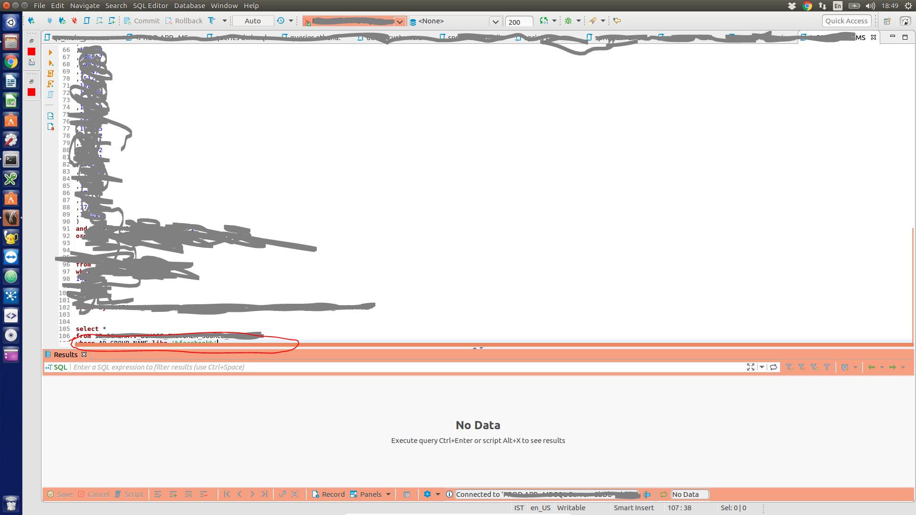This screenshot has width=916, height=515.
Task: Click the Quick Access box
Action: click(x=846, y=21)
